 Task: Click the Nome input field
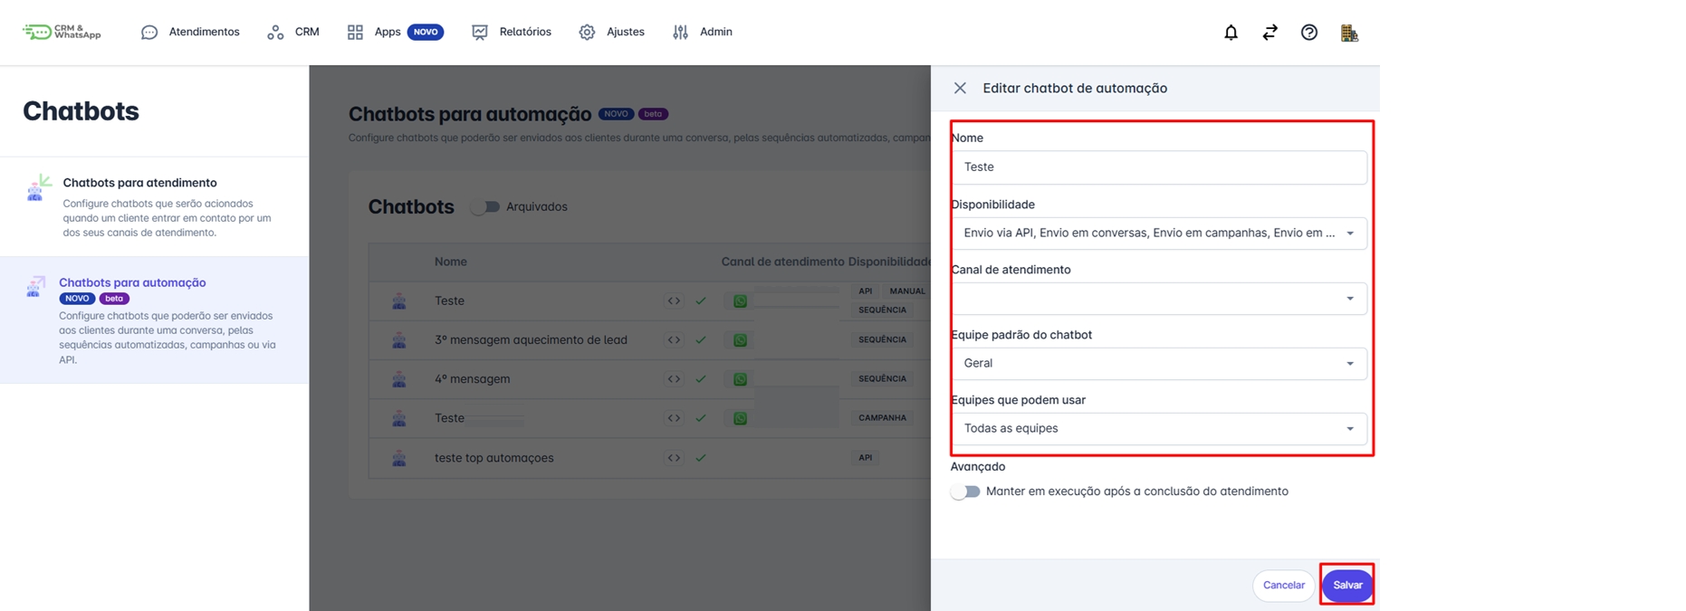click(1159, 167)
